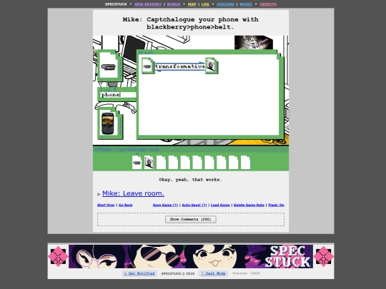The height and width of the screenshot is (289, 386).
Task: Go to the MAP page
Action: tap(192, 4)
